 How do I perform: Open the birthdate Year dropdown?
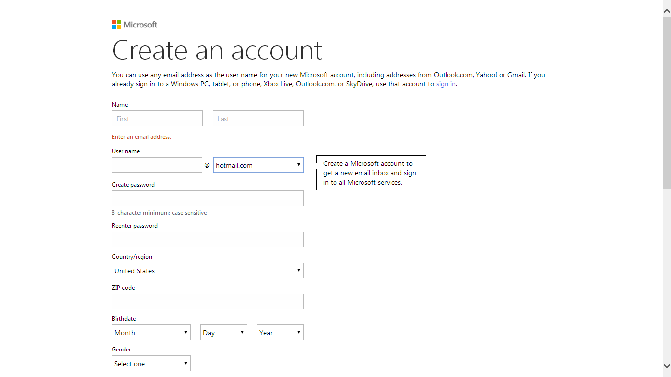click(x=280, y=332)
